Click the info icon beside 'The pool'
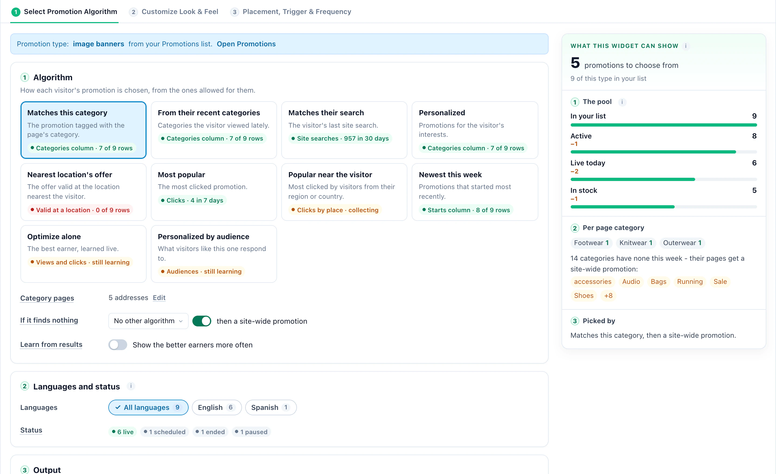Screen dimensions: 776x474 coord(622,102)
